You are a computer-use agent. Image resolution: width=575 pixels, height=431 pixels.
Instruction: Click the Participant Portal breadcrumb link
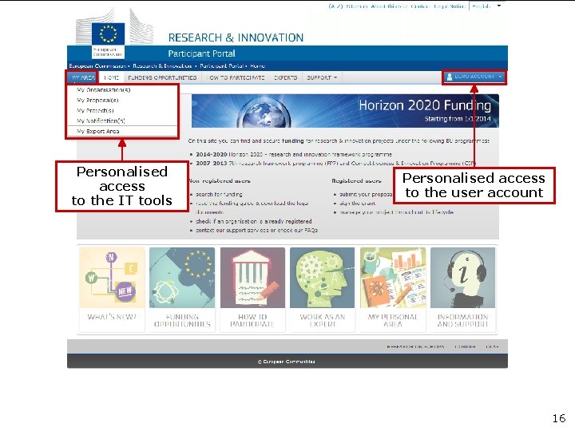click(x=221, y=66)
